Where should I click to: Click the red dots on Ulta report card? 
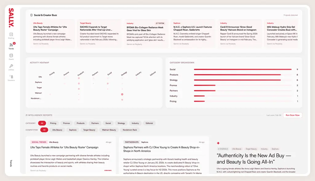pyautogui.click(x=108, y=171)
